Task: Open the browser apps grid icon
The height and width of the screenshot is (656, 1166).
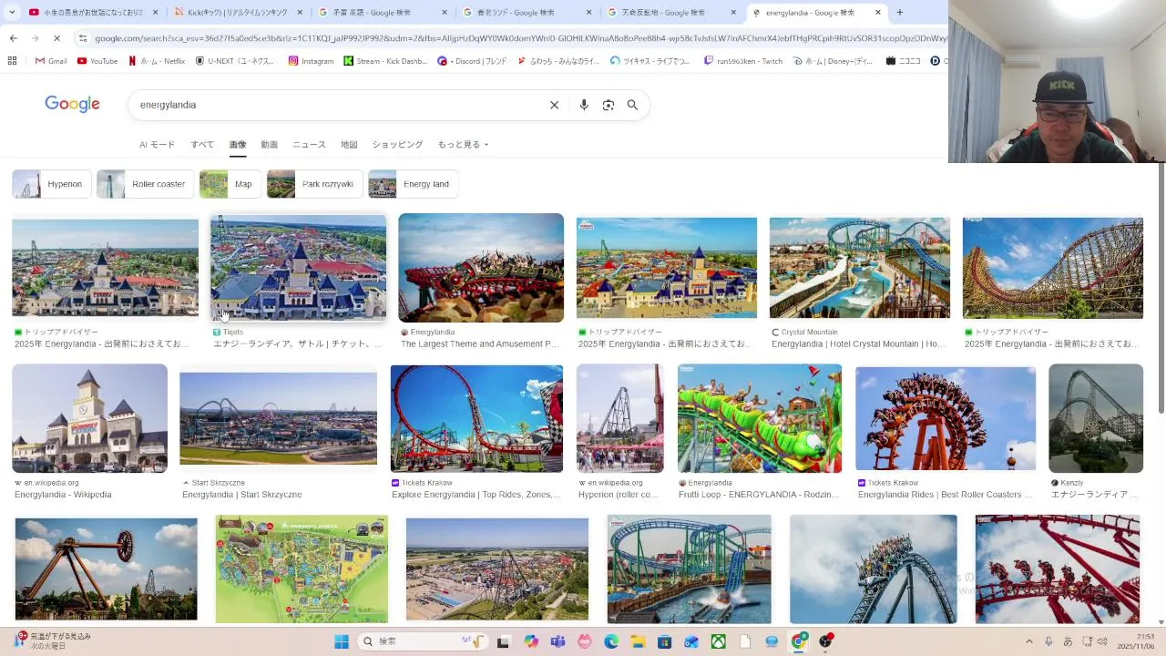Action: point(12,61)
